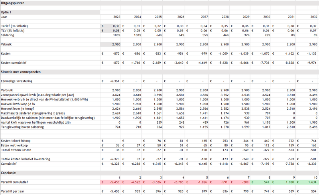Click the 'Verschil cumulatief' row label
The image size is (319, 195).
(x=14, y=182)
